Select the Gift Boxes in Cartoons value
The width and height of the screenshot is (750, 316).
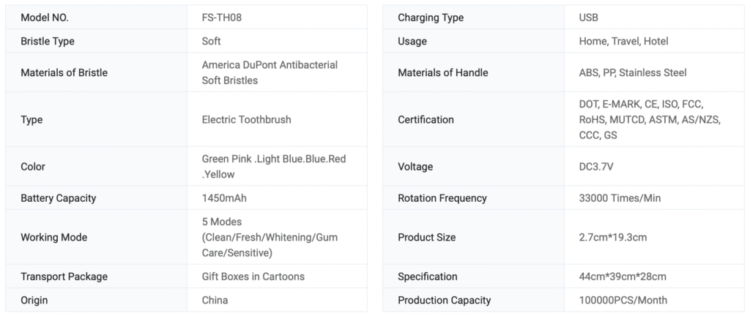coord(253,276)
